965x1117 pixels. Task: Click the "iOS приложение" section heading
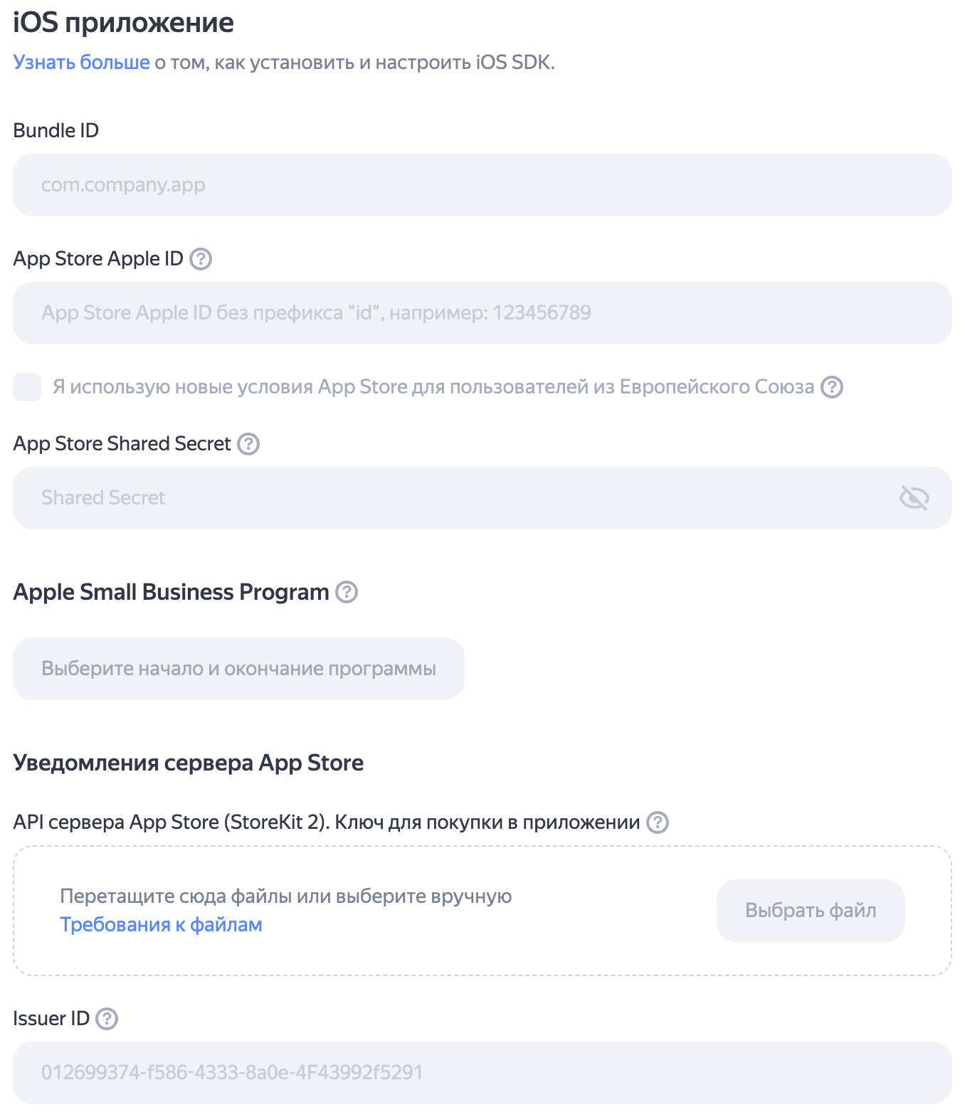(x=123, y=23)
